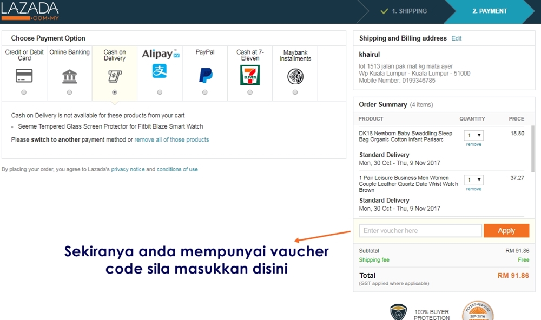Select the Online Banking radio button
Viewport: 541px width, 320px height.
(x=69, y=92)
